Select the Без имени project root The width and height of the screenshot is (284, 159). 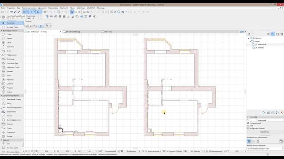point(257,38)
